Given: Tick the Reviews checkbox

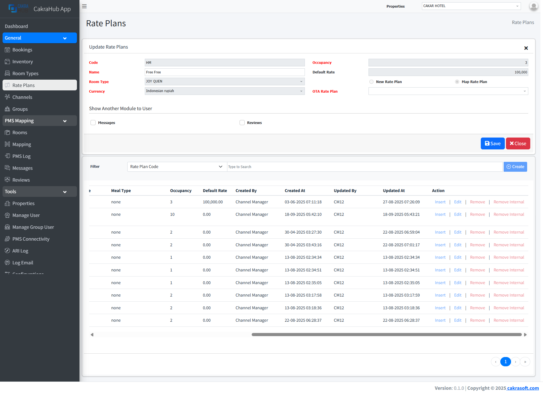Looking at the screenshot, I should pyautogui.click(x=242, y=123).
